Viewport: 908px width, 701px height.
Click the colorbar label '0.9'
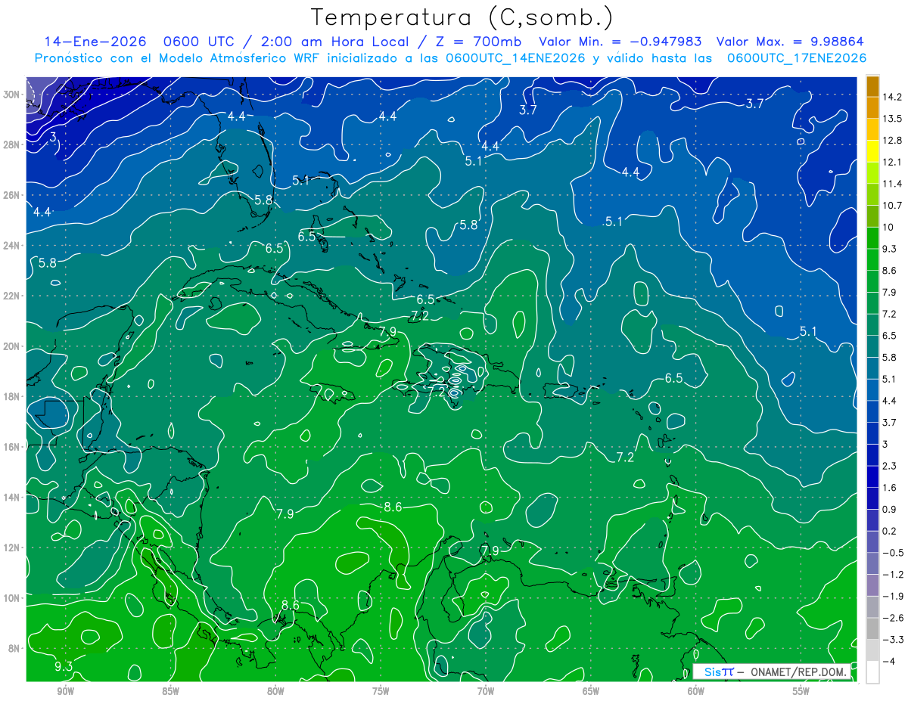889,509
